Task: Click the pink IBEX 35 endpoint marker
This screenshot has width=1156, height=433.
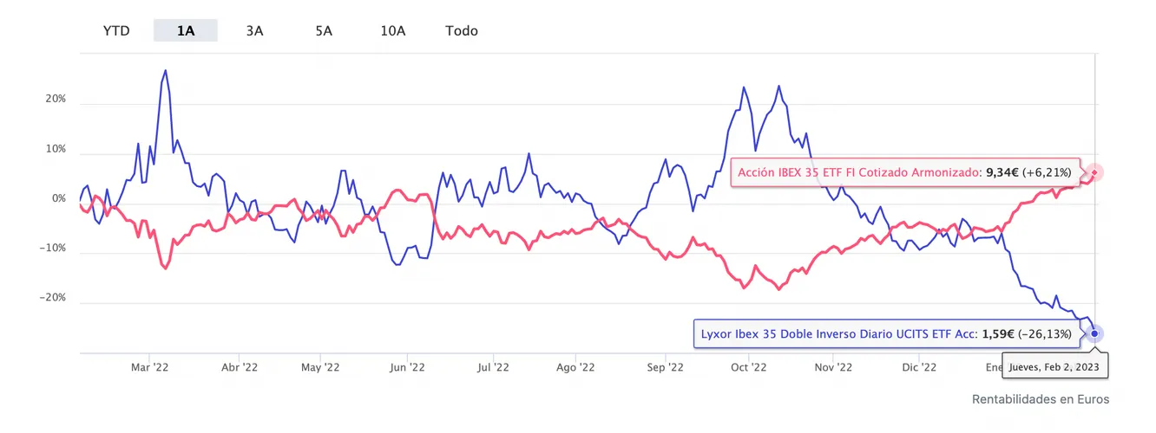Action: click(1095, 172)
